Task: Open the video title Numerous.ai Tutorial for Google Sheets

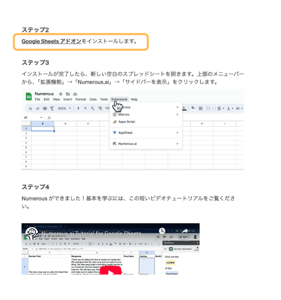Action: coord(91,234)
